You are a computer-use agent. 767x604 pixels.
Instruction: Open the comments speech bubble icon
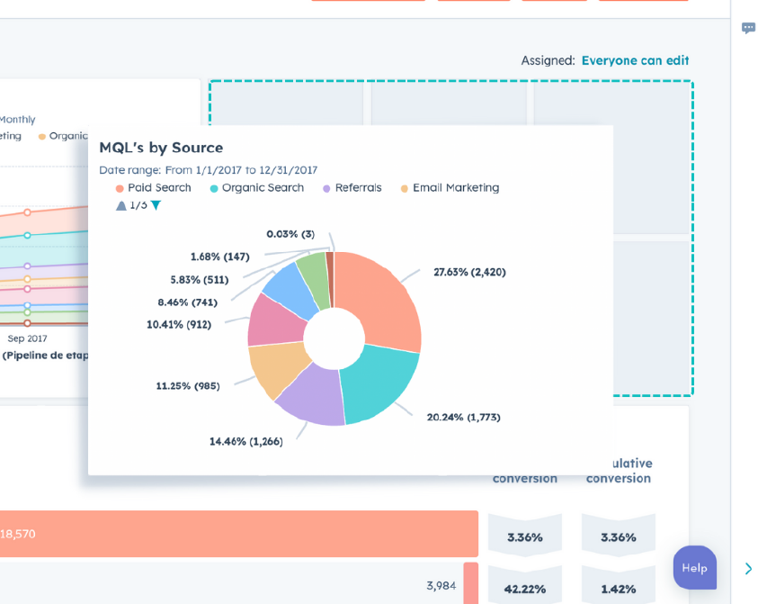[x=748, y=28]
